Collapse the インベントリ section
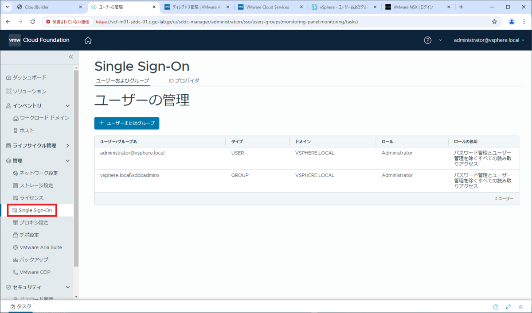Screen dimensions: 532x313 (68, 106)
